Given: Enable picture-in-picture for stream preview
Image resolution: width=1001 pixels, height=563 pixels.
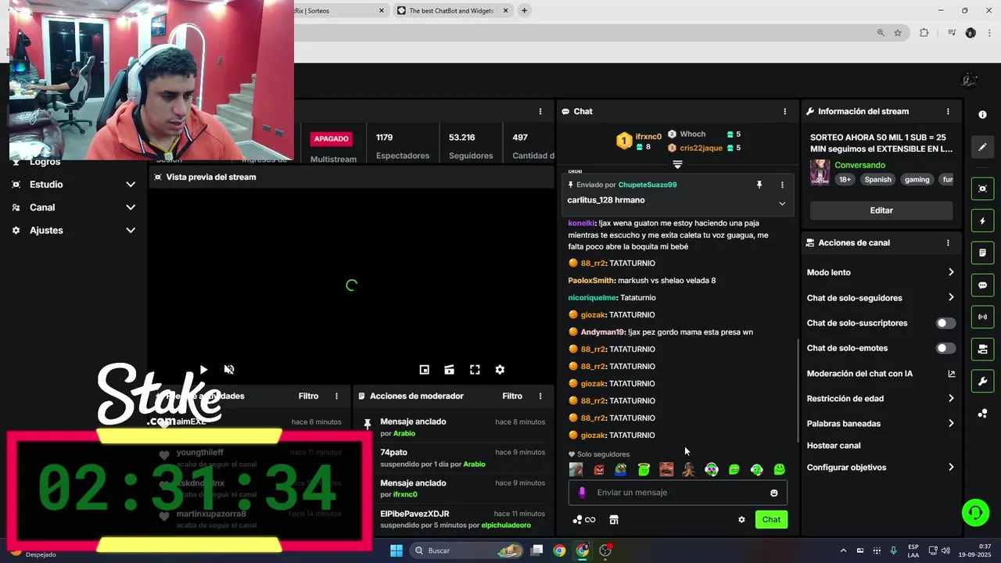Looking at the screenshot, I should [x=424, y=370].
